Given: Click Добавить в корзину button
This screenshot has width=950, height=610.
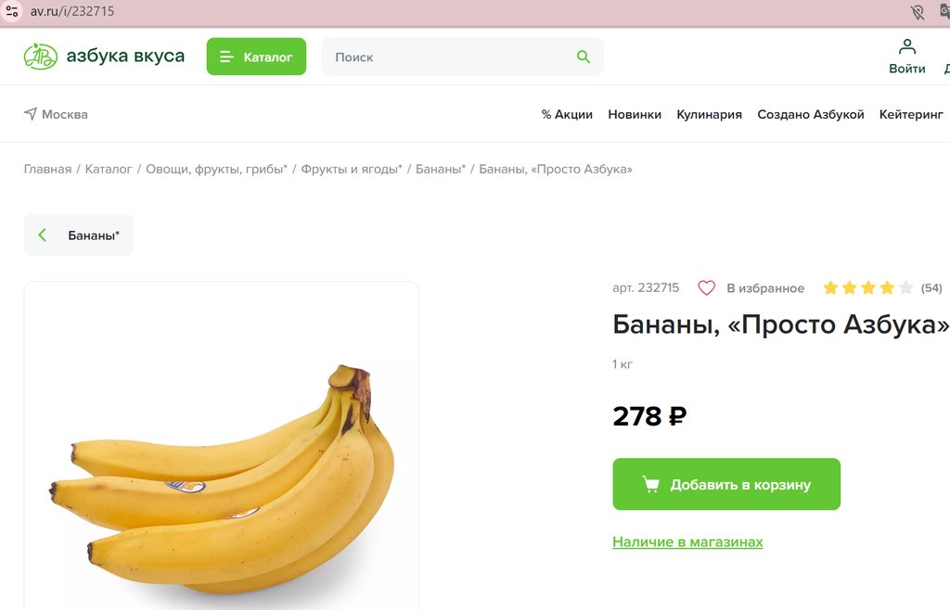Looking at the screenshot, I should coord(726,484).
